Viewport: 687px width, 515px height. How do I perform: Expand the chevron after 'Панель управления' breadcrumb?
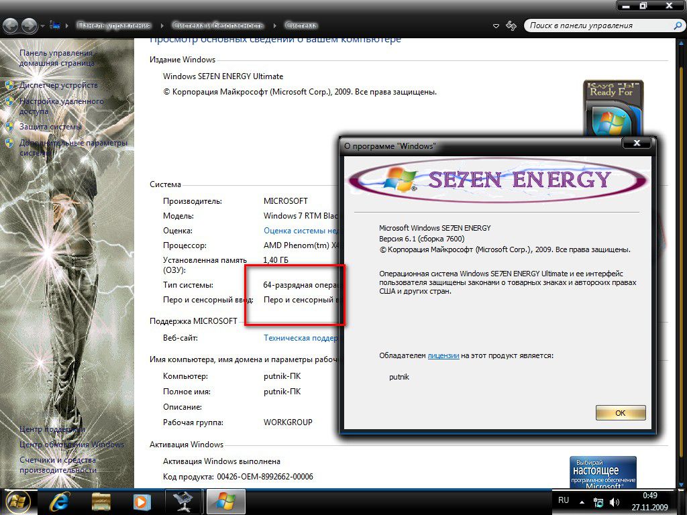(x=162, y=26)
